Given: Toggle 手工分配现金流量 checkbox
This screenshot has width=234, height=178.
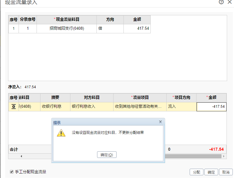Looking at the screenshot, I should 12,172.
